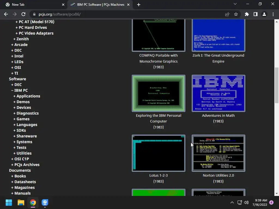View site information lock icon
Image resolution: width=279 pixels, height=209 pixels.
point(35,14)
